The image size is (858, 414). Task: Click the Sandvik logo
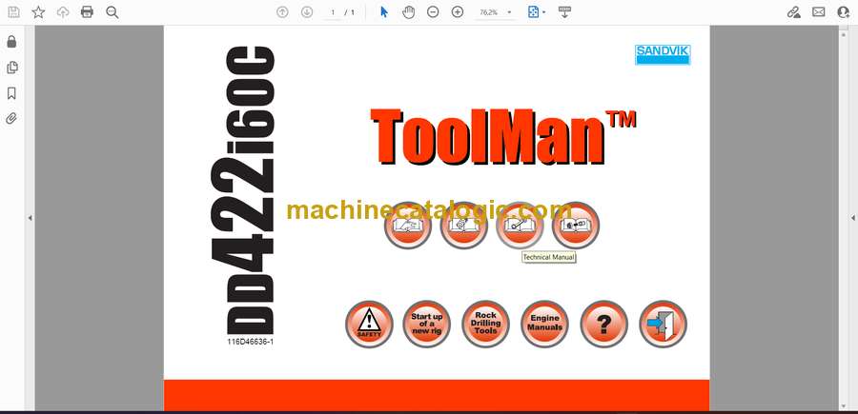(x=663, y=54)
